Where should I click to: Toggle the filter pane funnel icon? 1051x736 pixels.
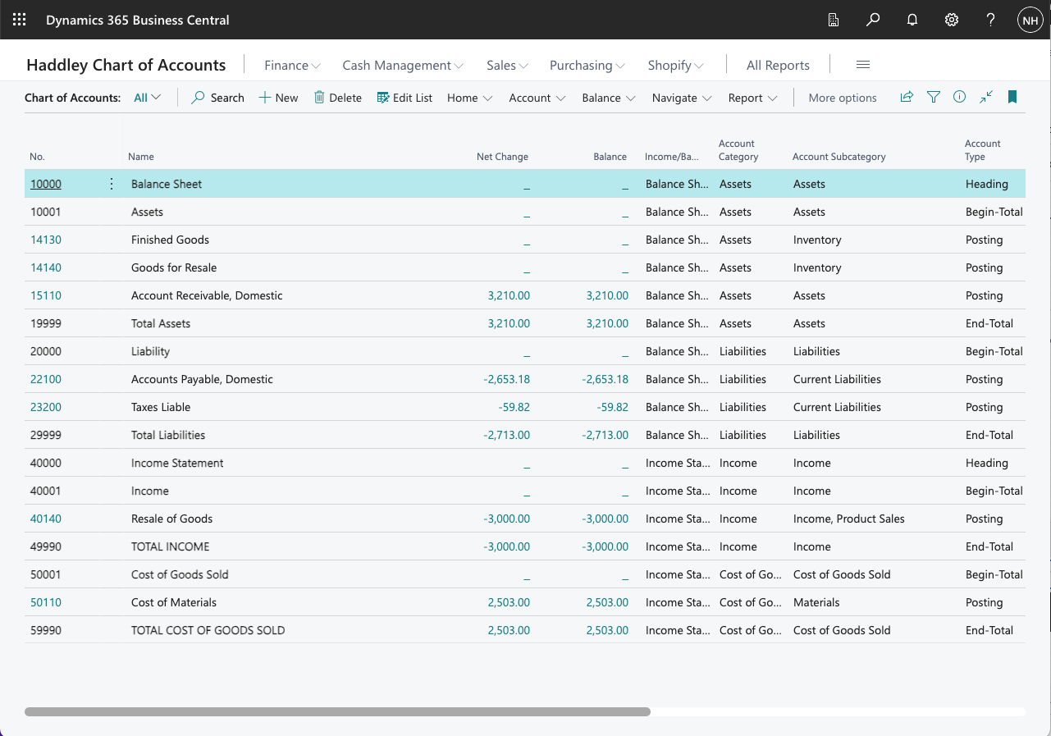pyautogui.click(x=934, y=97)
